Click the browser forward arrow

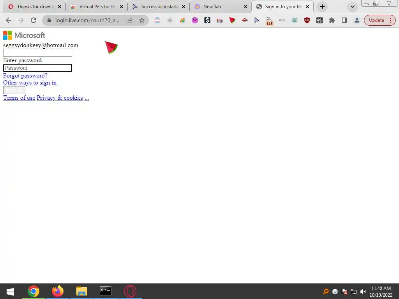click(x=21, y=20)
